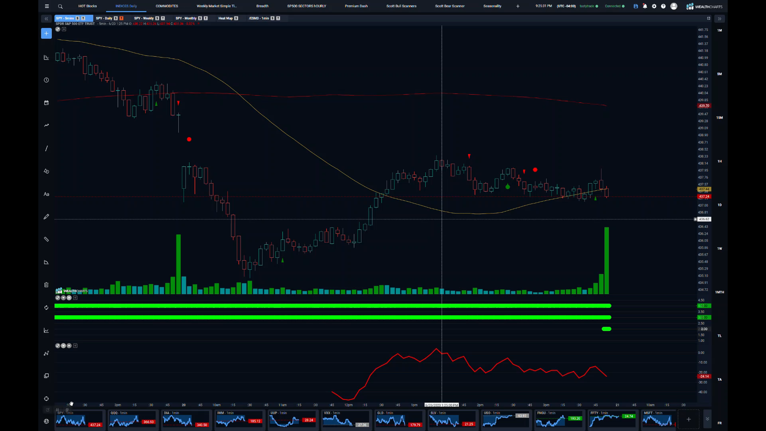Image resolution: width=766 pixels, height=431 pixels.
Task: Click the tastytrade broker connection status
Action: (588, 6)
